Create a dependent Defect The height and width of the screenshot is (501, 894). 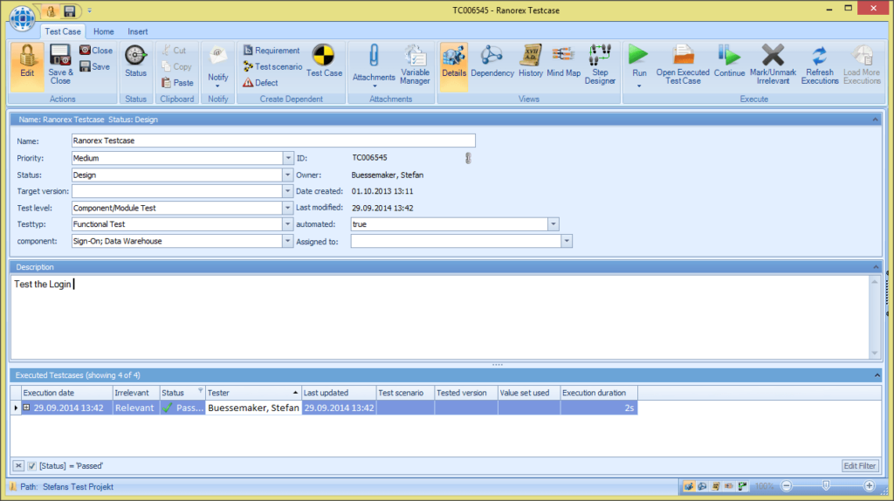260,83
